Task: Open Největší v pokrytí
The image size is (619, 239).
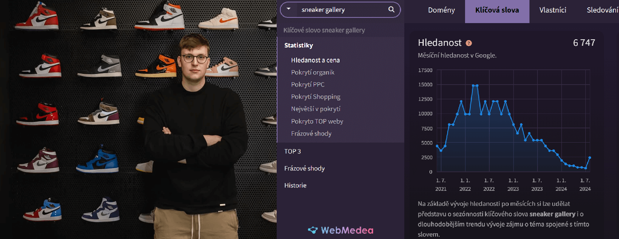Action: coord(316,109)
